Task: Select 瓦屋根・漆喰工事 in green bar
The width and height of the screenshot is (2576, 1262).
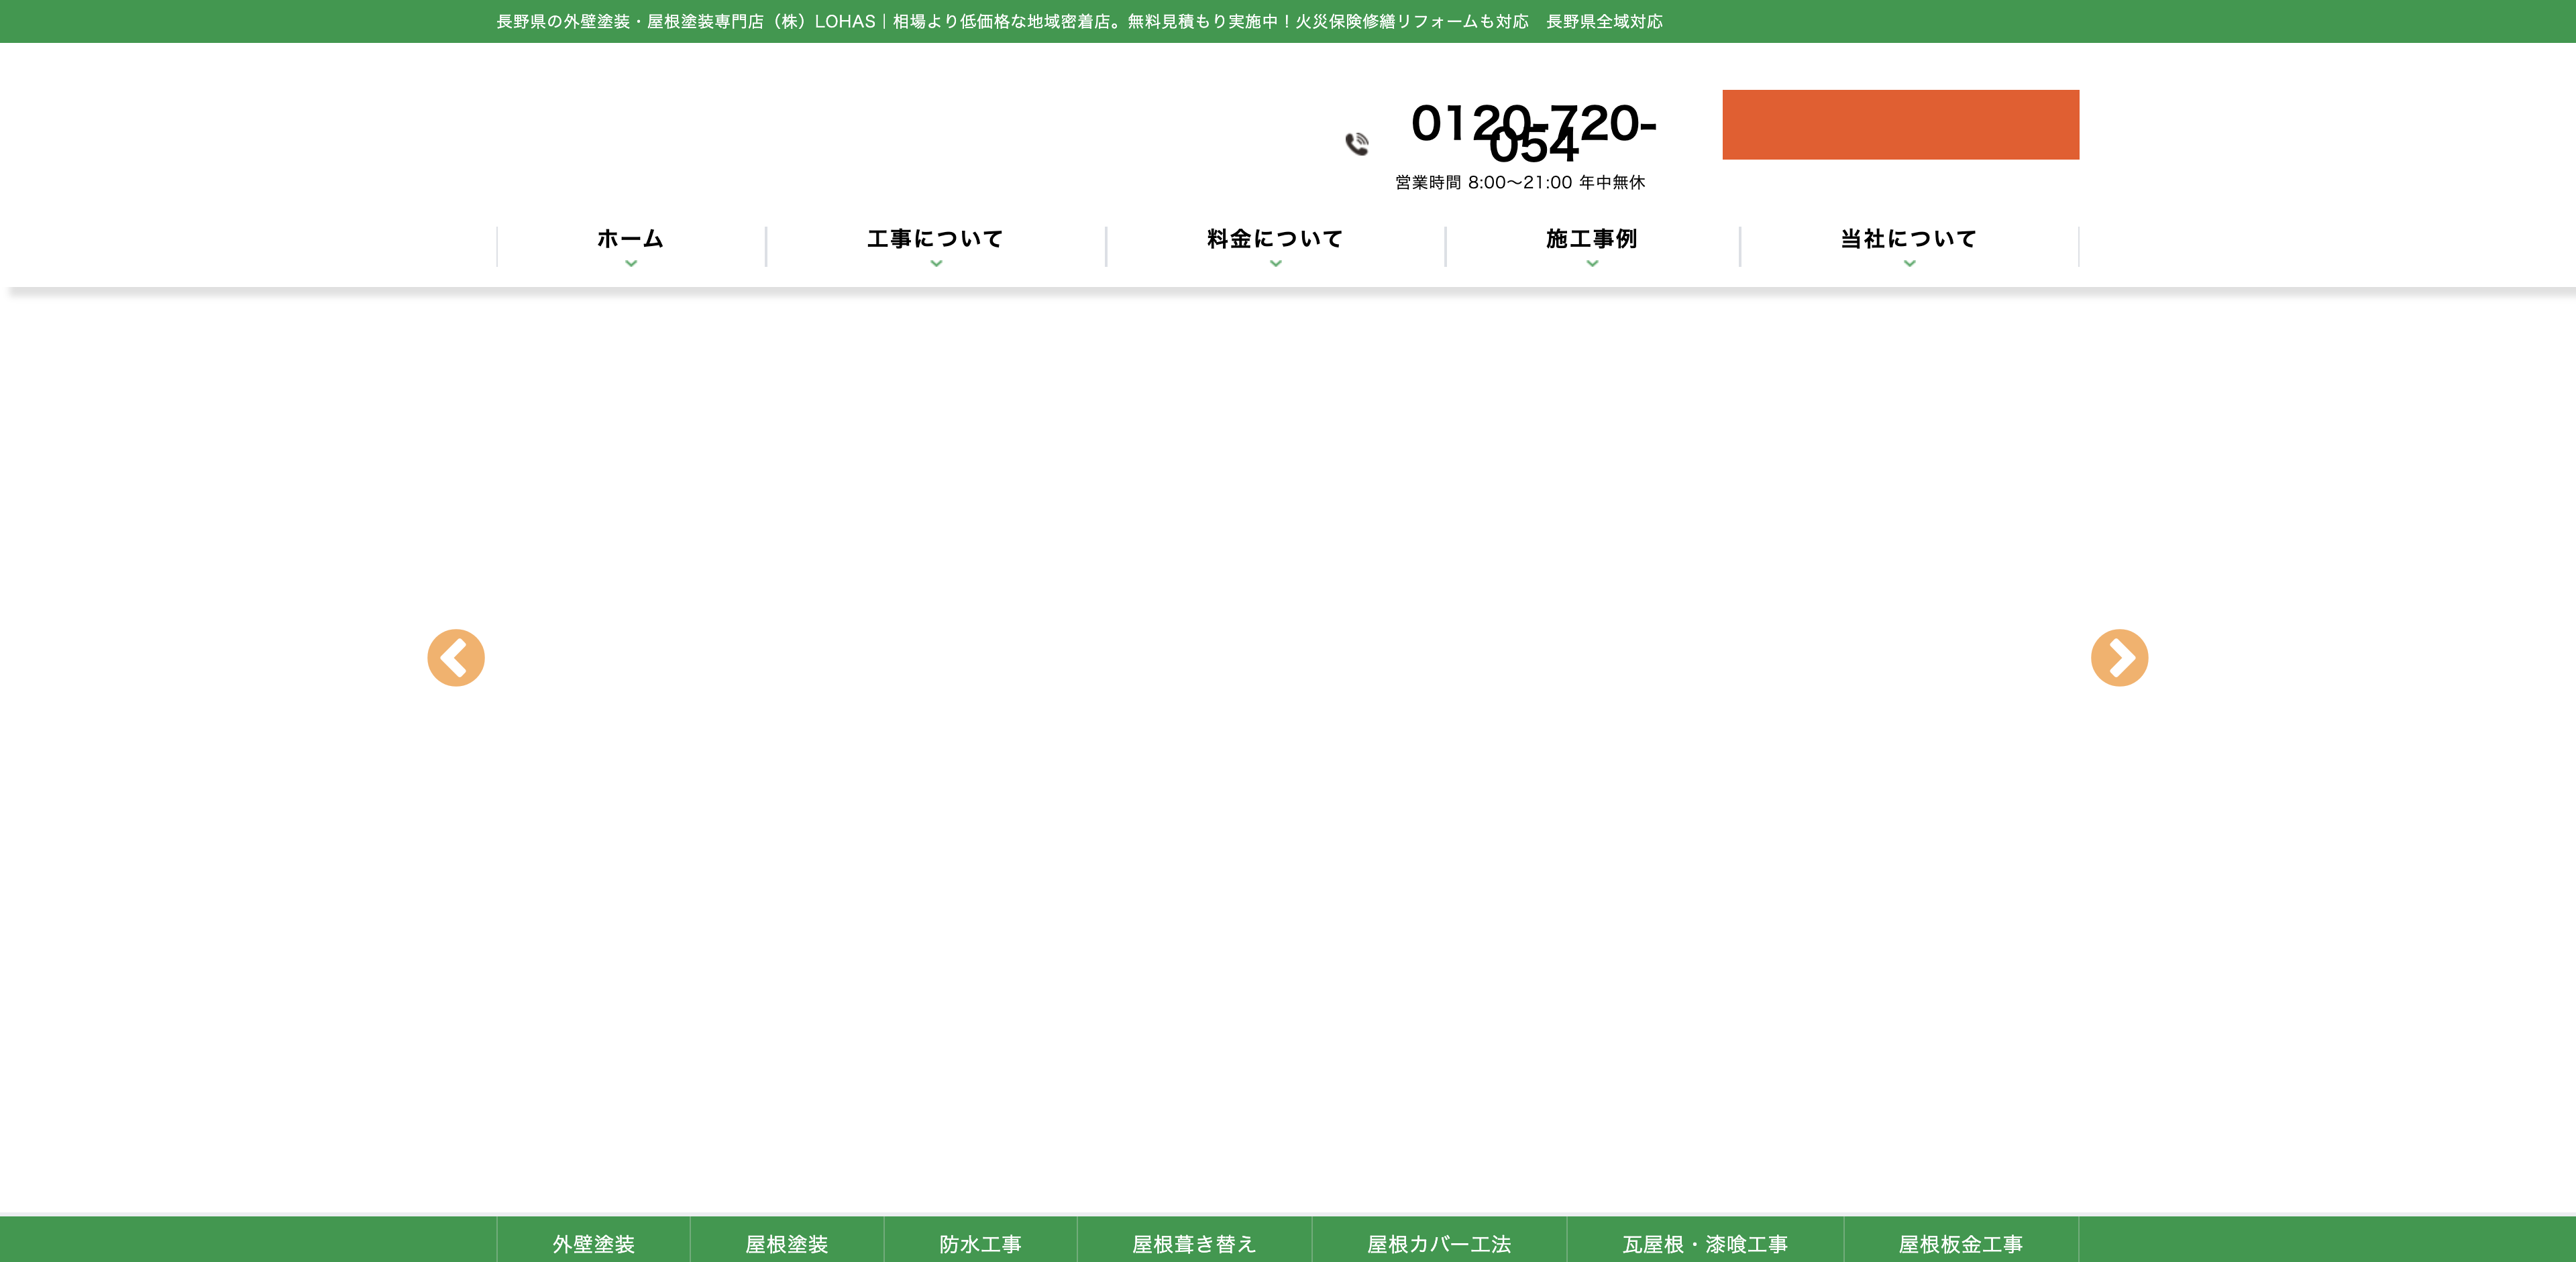Action: pos(1705,1243)
